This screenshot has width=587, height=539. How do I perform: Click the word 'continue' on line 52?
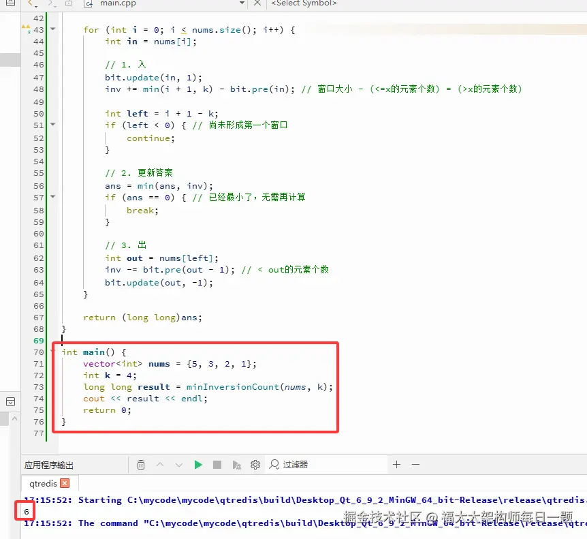[148, 138]
